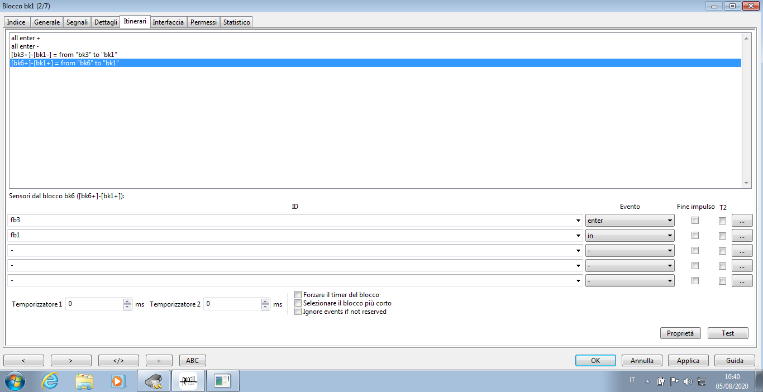Check 'Forzare il timer del blocco'
The width and height of the screenshot is (763, 392).
click(x=298, y=295)
